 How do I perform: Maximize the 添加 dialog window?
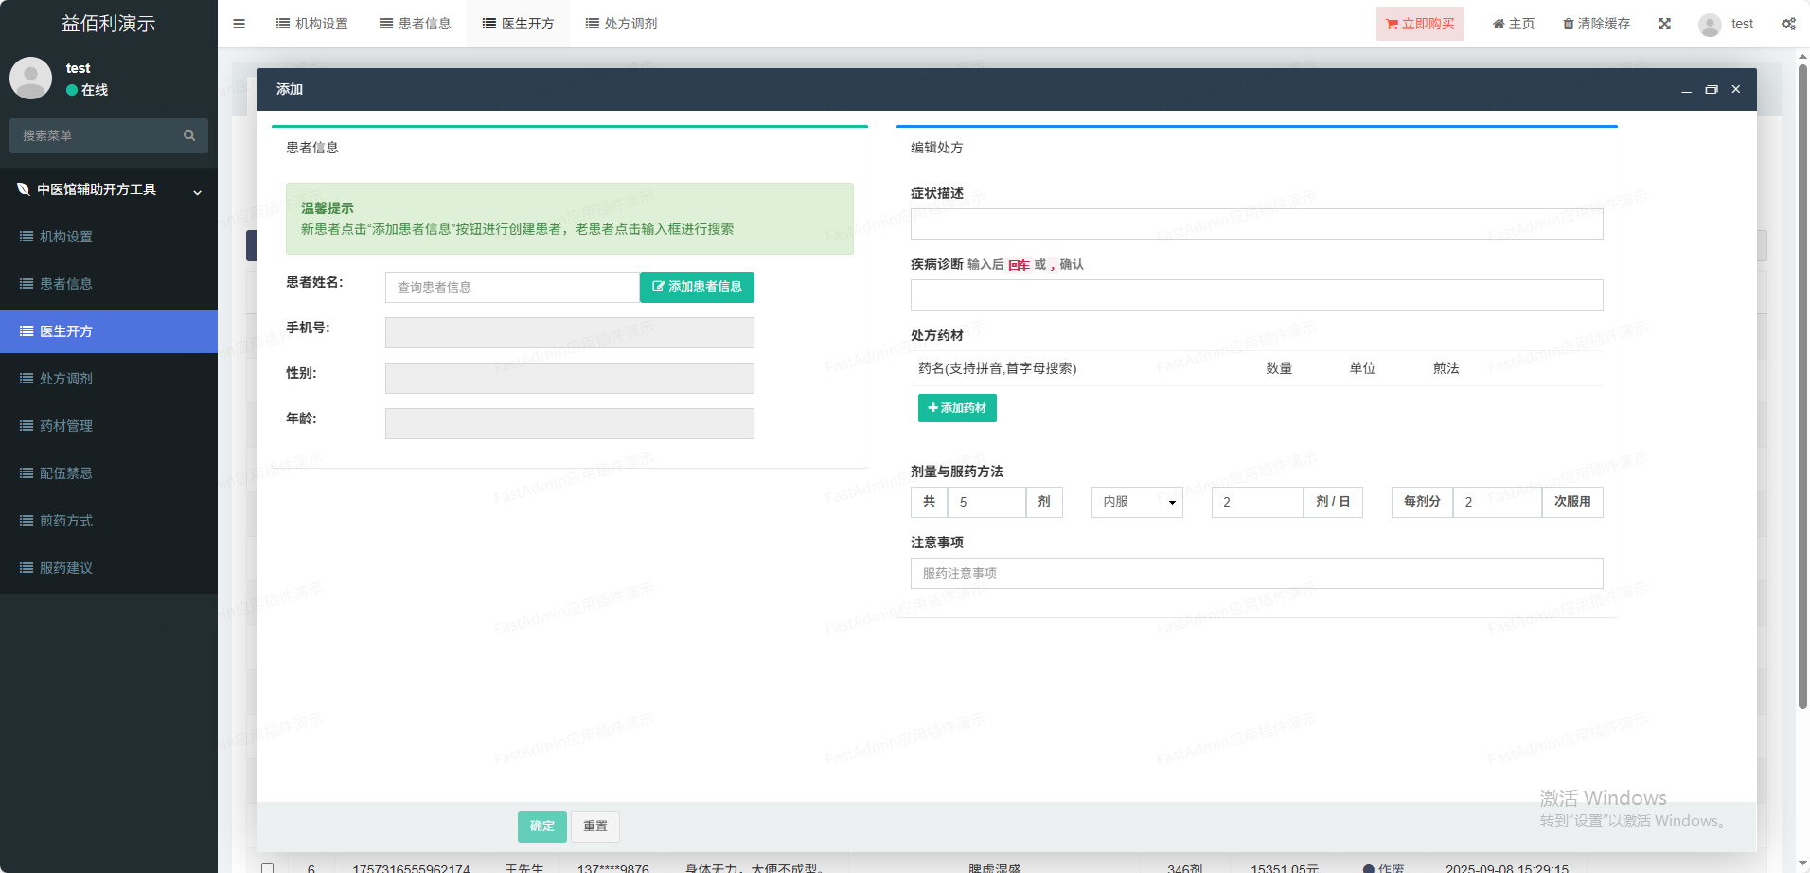(1712, 89)
